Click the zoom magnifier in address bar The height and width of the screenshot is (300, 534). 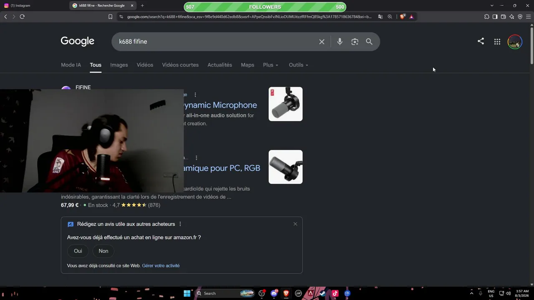click(390, 17)
